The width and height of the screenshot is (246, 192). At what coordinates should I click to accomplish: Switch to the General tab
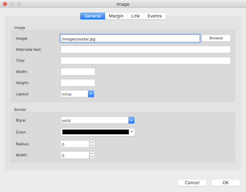[92, 16]
